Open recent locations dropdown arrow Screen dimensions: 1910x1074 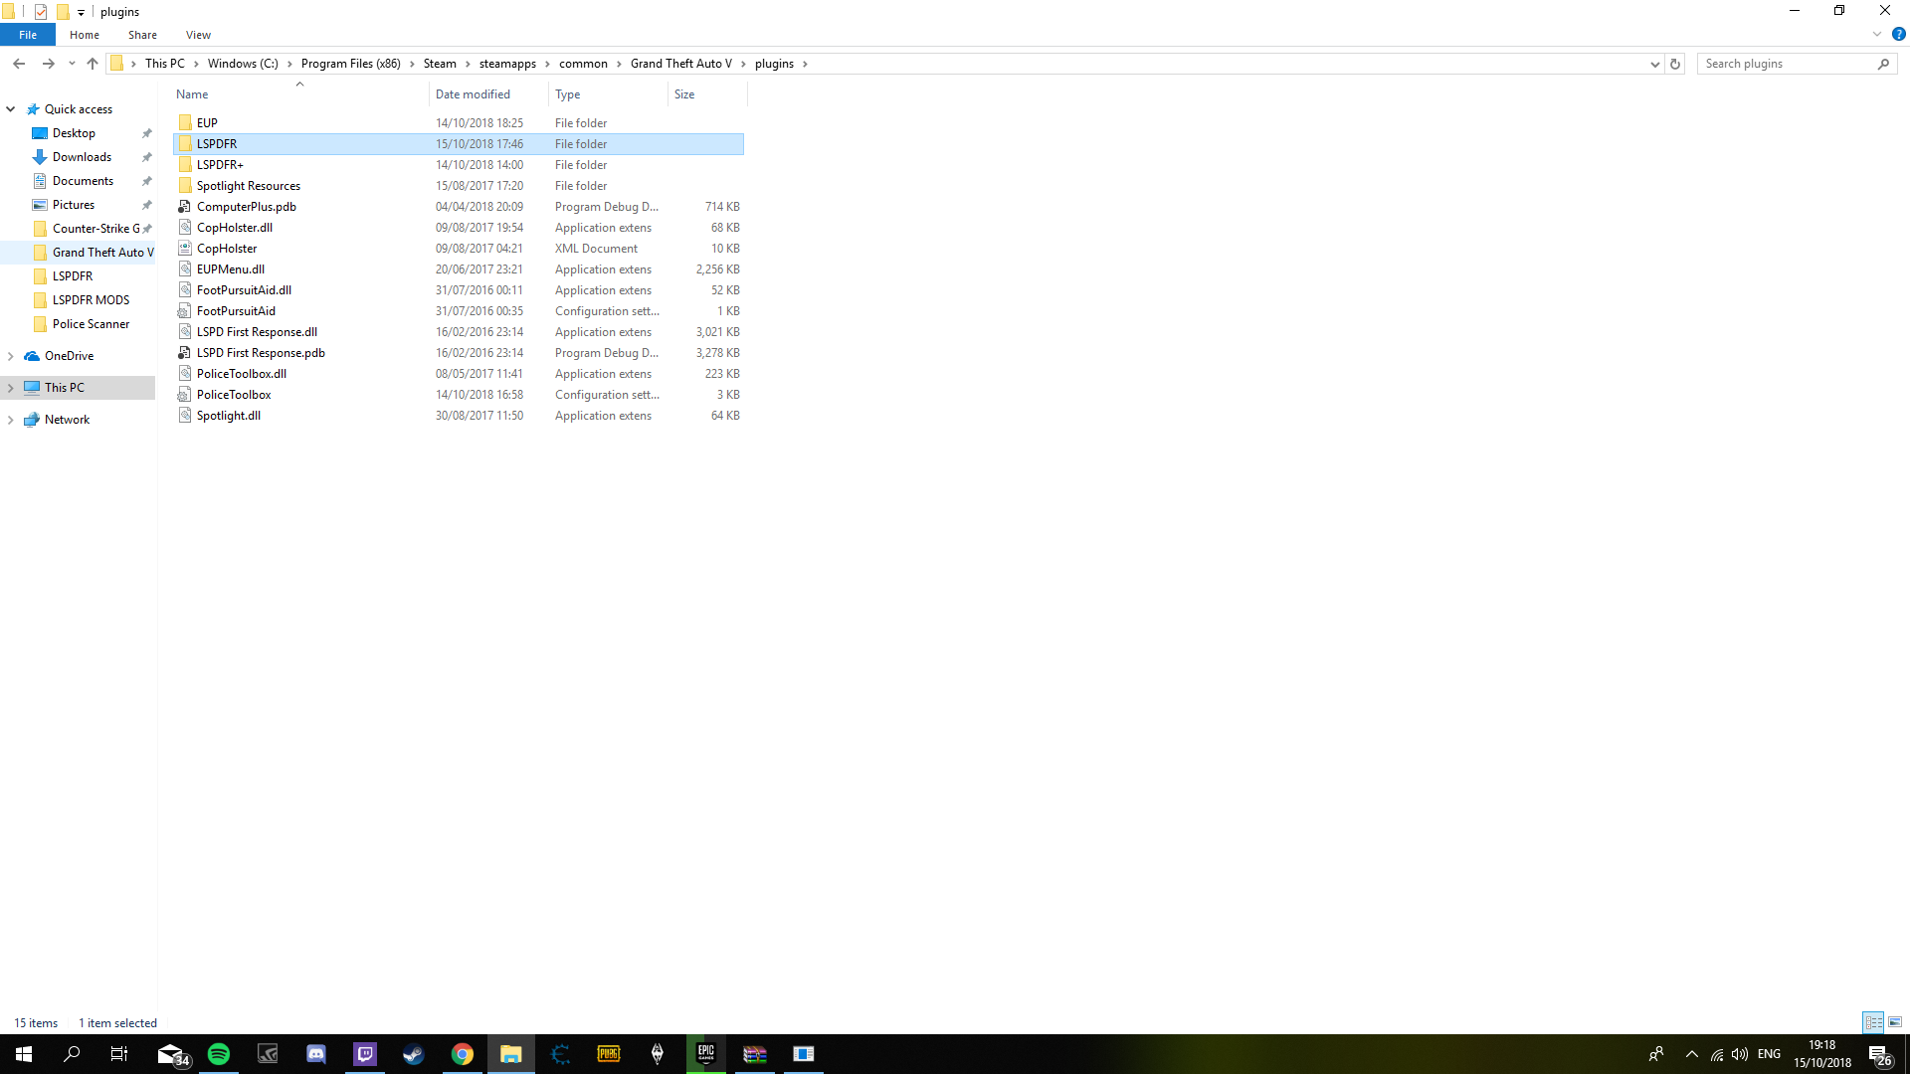[x=72, y=64]
